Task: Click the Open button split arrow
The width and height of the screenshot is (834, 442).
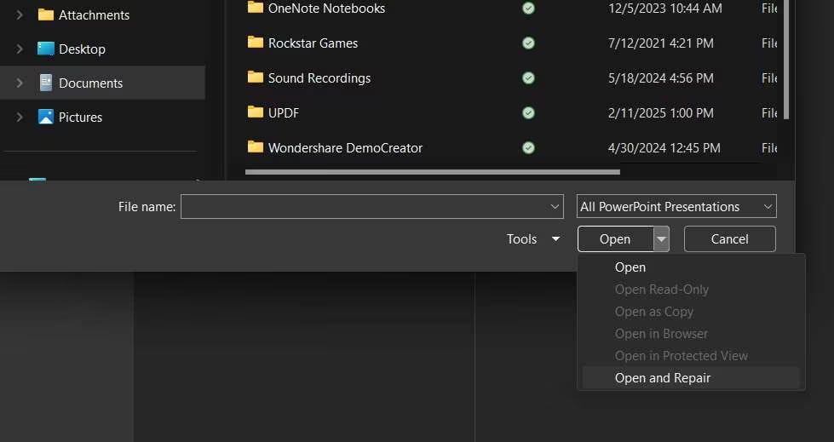Action: coord(661,238)
